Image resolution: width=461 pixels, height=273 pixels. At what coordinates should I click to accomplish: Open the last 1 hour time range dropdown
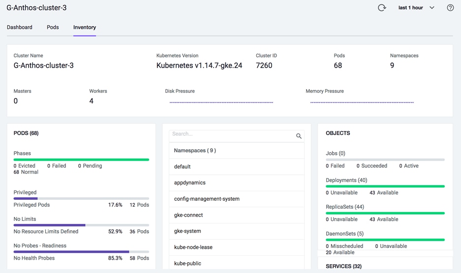[416, 8]
